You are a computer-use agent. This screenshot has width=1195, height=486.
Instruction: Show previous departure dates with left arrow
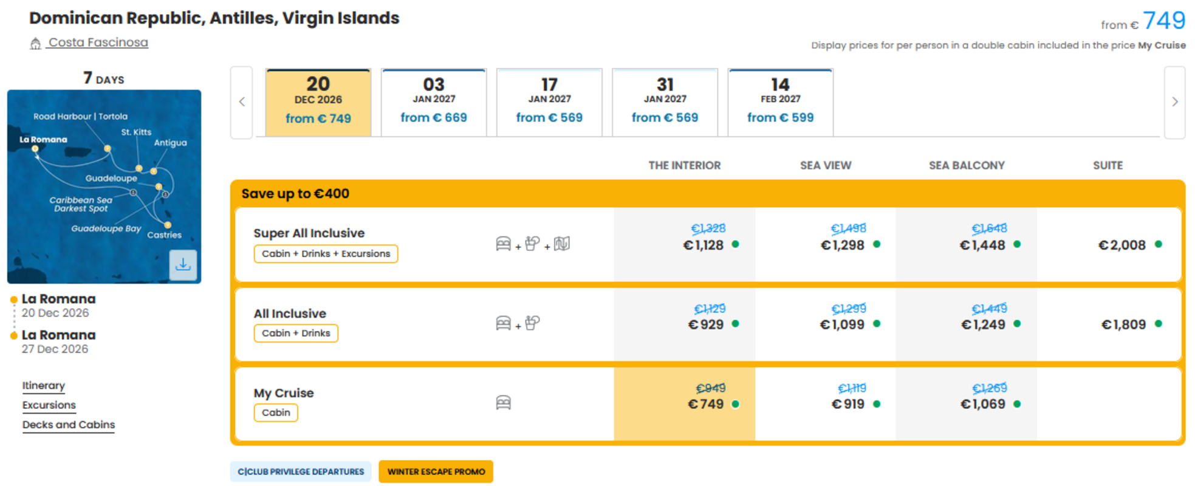pos(242,102)
